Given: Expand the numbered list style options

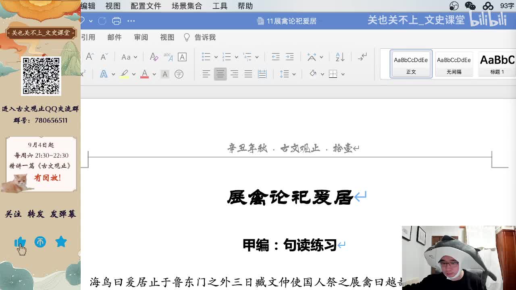Looking at the screenshot, I should (236, 57).
